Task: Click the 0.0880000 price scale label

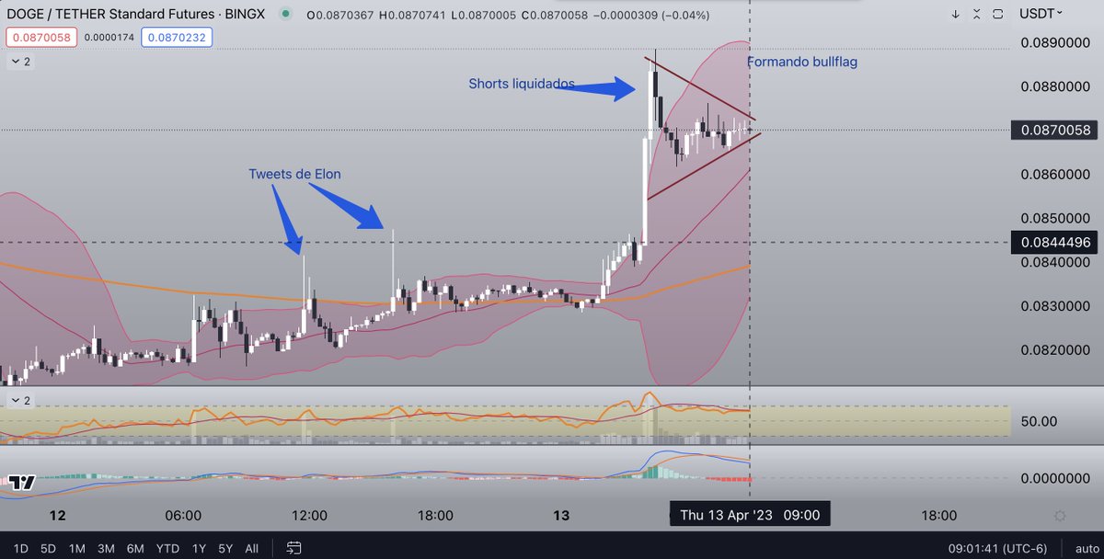Action: [x=1055, y=87]
